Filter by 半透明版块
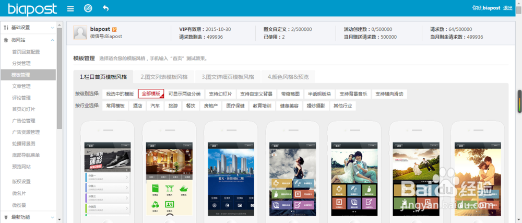This screenshot has height=223, width=522. pos(319,94)
